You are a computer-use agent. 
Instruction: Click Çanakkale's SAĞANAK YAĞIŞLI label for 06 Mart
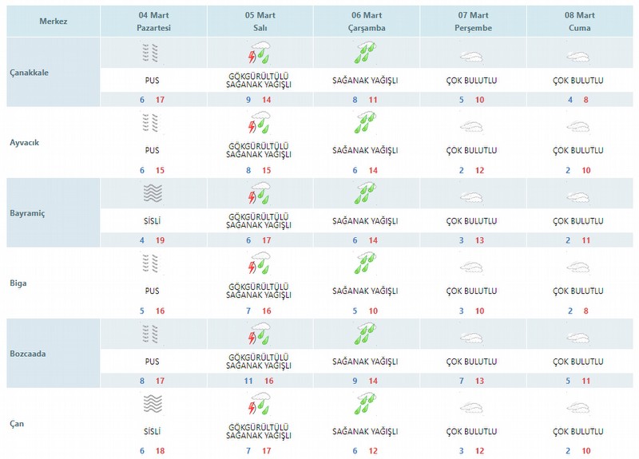pyautogui.click(x=365, y=81)
